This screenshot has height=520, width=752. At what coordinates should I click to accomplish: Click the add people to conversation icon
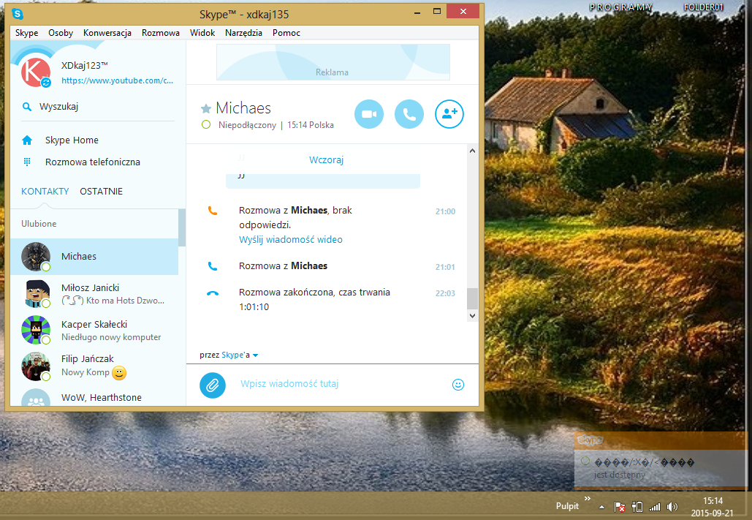click(449, 114)
